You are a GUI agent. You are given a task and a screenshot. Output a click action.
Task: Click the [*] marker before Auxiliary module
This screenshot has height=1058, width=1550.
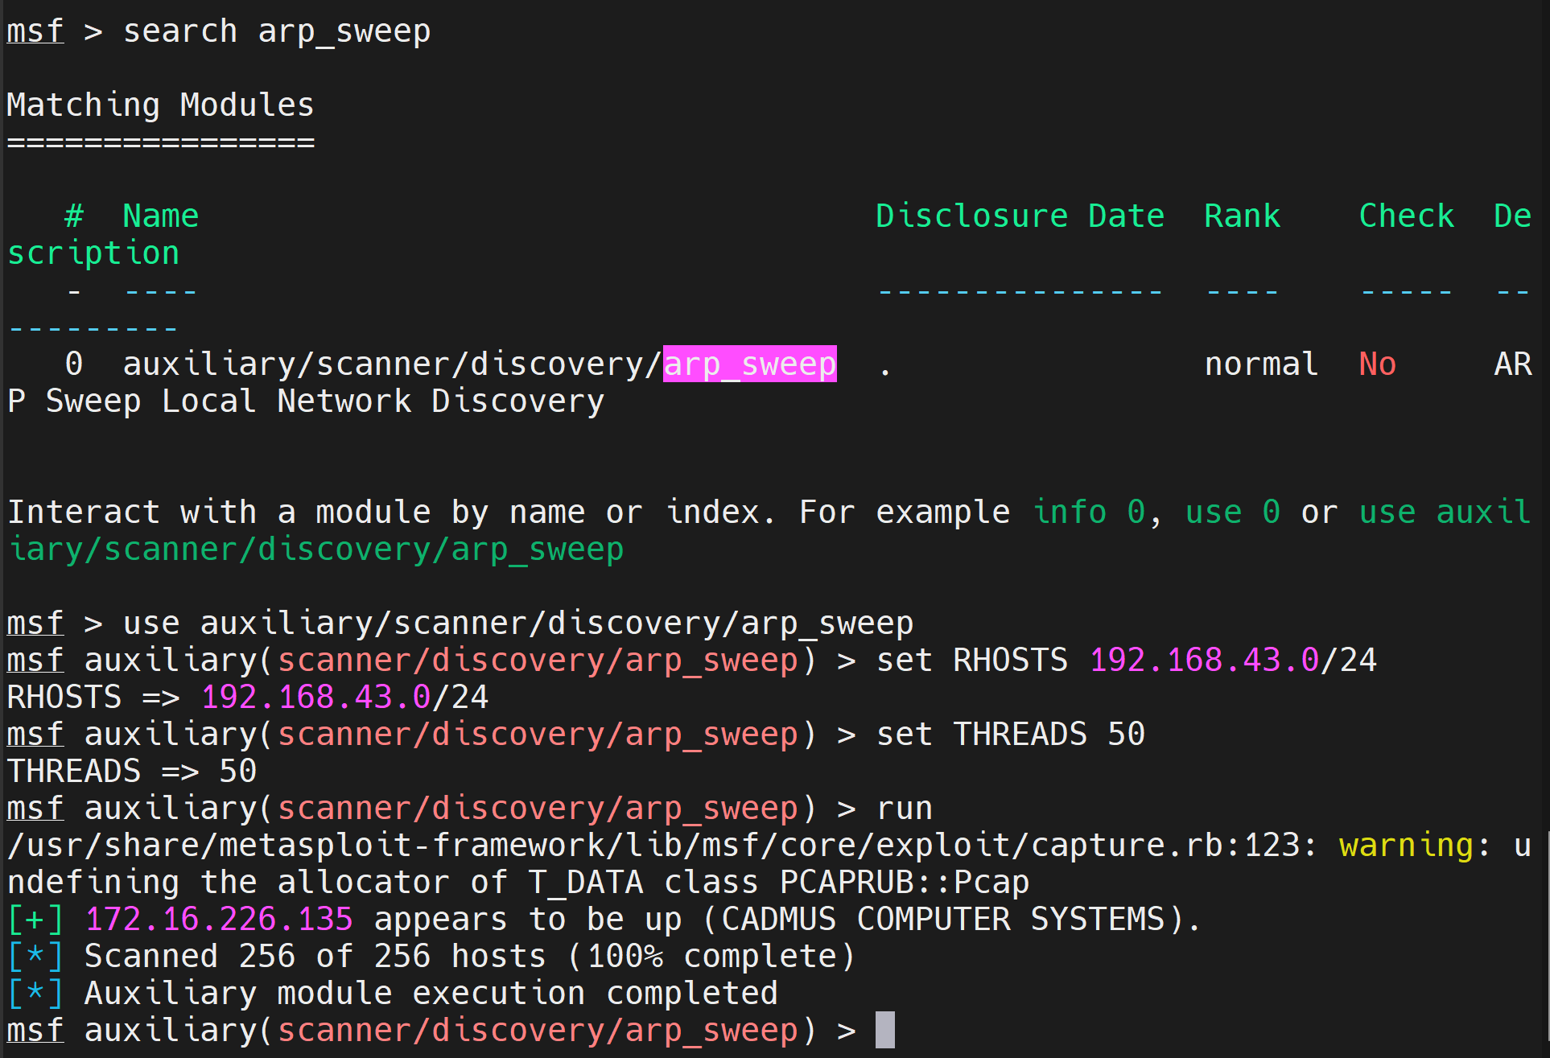point(35,993)
